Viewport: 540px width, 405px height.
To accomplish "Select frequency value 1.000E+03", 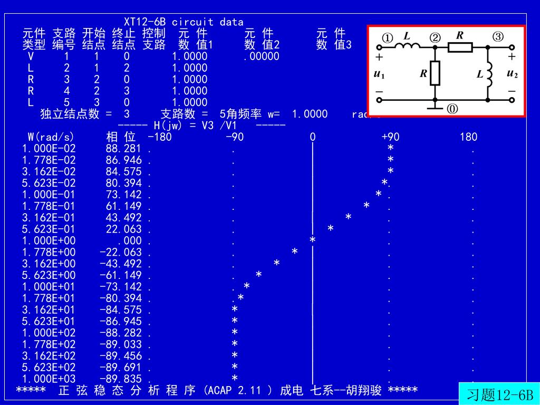I will pyautogui.click(x=49, y=379).
